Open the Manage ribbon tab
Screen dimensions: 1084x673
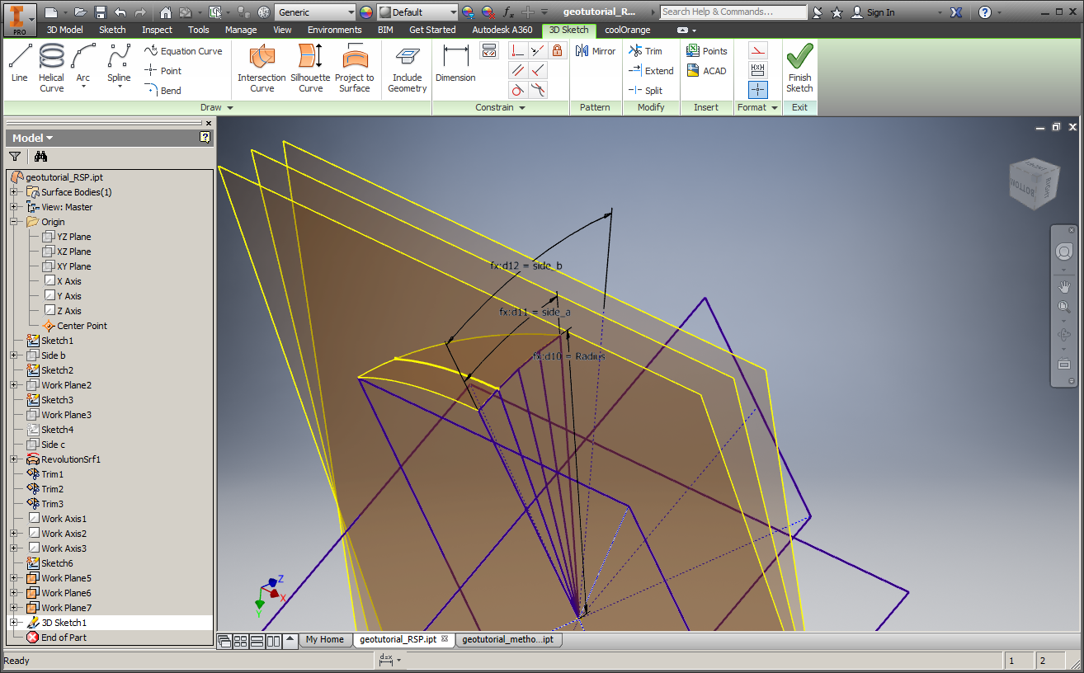tap(241, 30)
